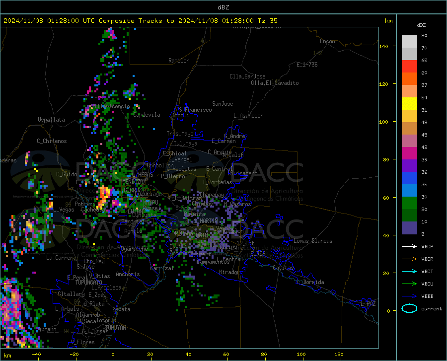Click the Manzano label
The width and height of the screenshot is (447, 361).
click(46, 329)
